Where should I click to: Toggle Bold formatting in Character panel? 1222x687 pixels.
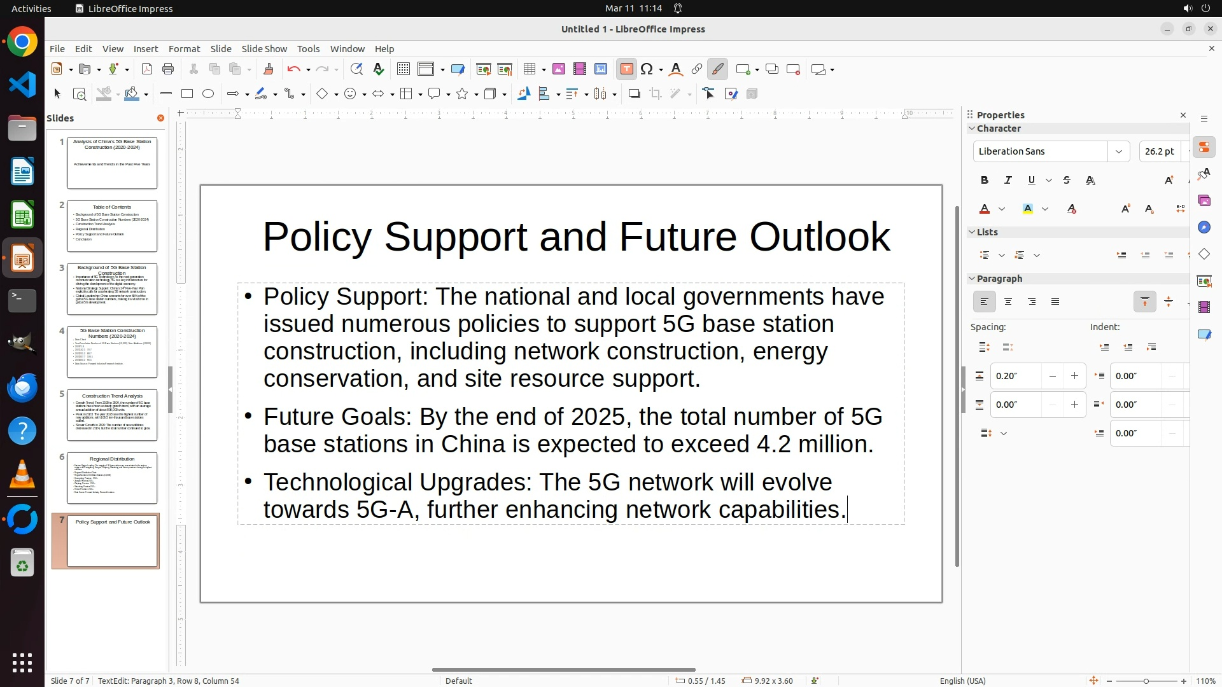[985, 181]
